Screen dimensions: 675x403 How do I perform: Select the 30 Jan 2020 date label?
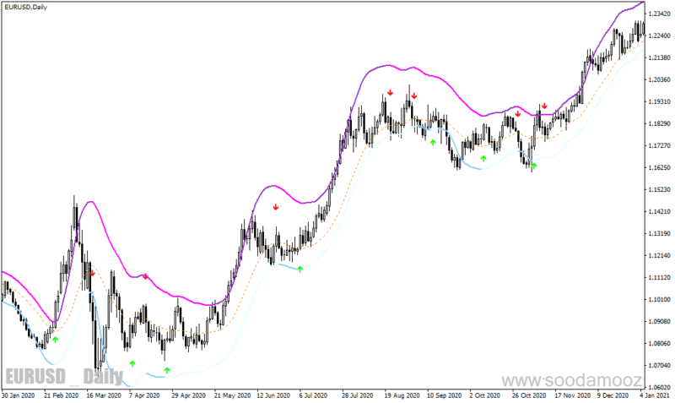coord(18,395)
